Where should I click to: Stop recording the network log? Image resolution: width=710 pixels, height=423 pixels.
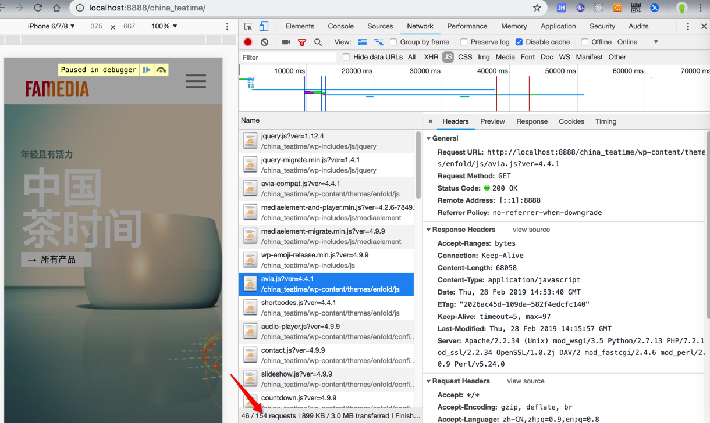[248, 42]
